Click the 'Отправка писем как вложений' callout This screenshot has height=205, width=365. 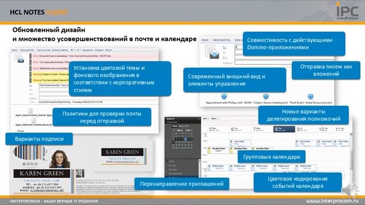tap(326, 70)
